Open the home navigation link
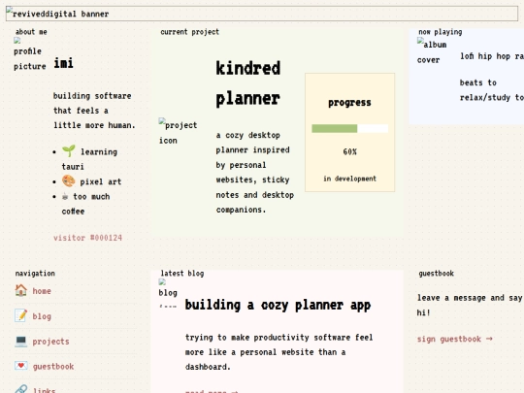524x393 pixels. (42, 291)
